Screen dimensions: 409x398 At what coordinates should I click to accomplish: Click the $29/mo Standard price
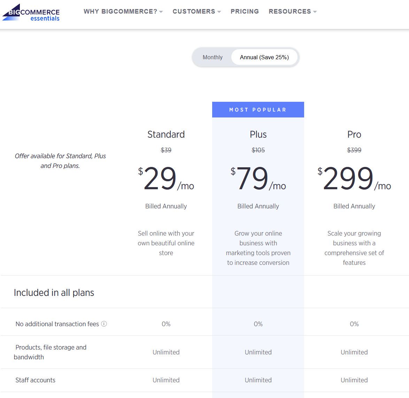click(166, 178)
